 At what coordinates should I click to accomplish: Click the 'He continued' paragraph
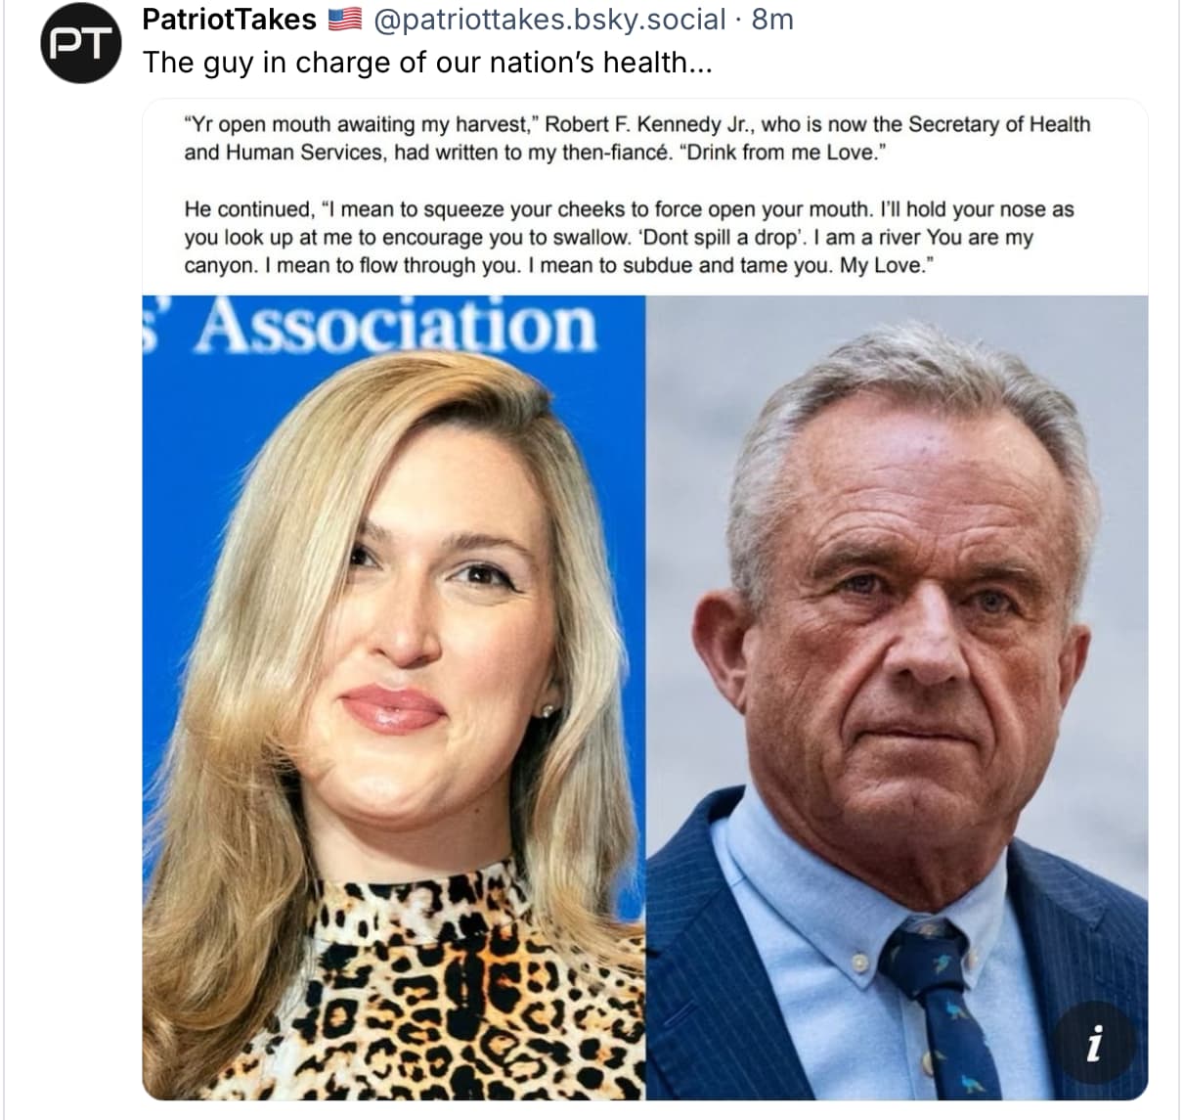(629, 237)
